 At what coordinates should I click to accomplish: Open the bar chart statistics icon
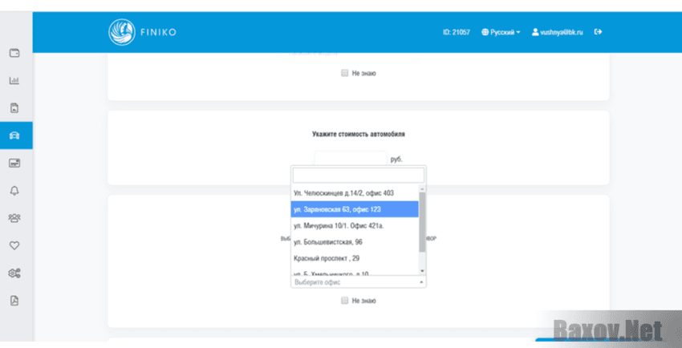[x=14, y=80]
